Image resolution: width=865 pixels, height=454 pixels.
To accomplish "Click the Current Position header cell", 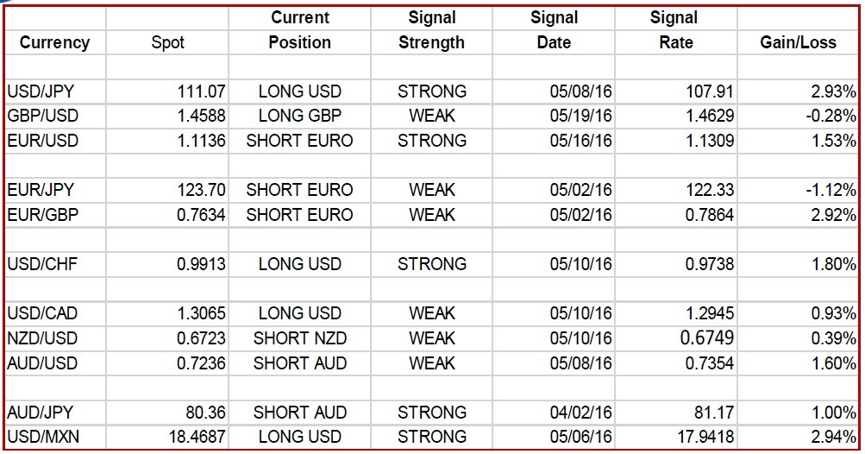I will pos(299,30).
